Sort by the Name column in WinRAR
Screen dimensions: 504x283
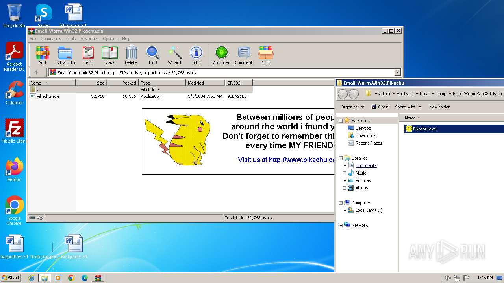[x=52, y=83]
